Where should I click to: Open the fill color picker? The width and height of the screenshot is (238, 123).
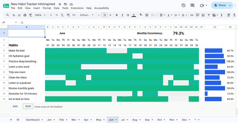141,15
